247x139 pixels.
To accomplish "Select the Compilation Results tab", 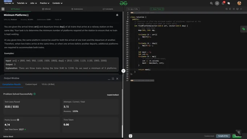I will (12, 84).
